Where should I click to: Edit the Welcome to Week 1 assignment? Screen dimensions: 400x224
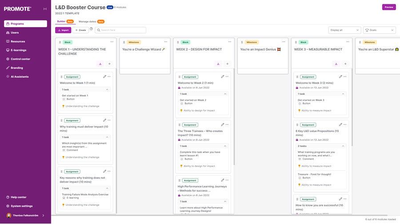[104, 77]
